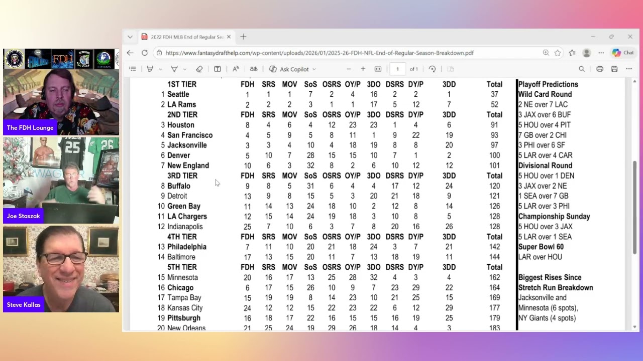Click the Translate toolbar icon
Viewport: 643px width, 361px height.
point(254,69)
